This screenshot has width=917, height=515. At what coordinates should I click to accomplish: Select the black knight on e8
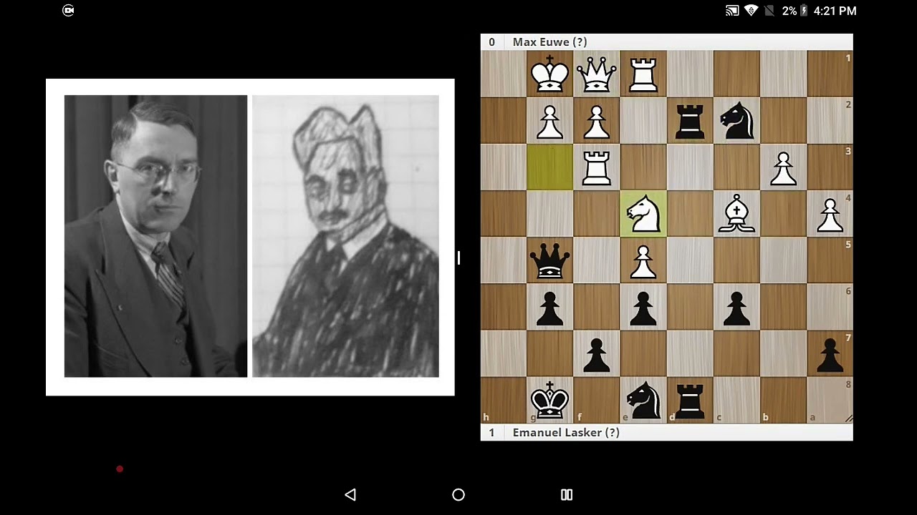point(643,399)
